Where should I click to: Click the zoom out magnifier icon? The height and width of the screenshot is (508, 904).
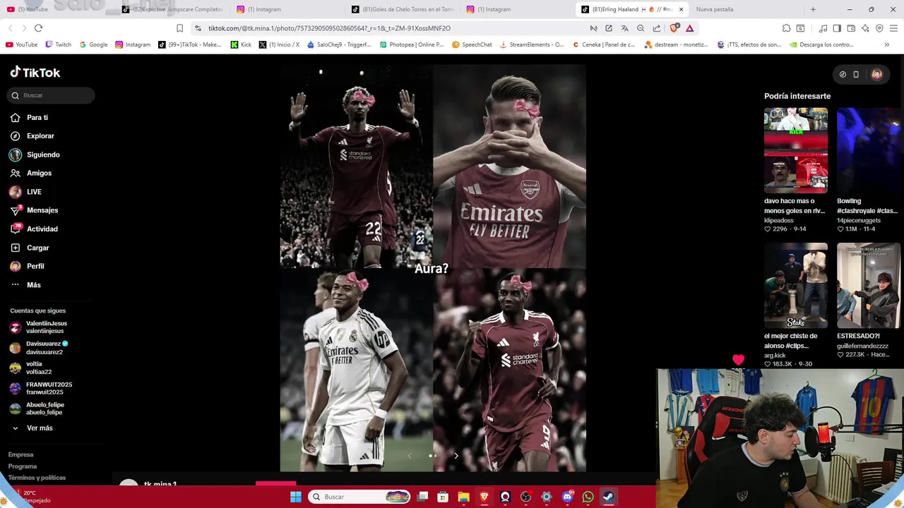pos(641,28)
